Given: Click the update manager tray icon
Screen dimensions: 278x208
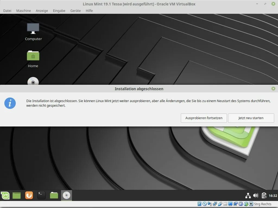Looking at the screenshot, I should click(264, 196).
